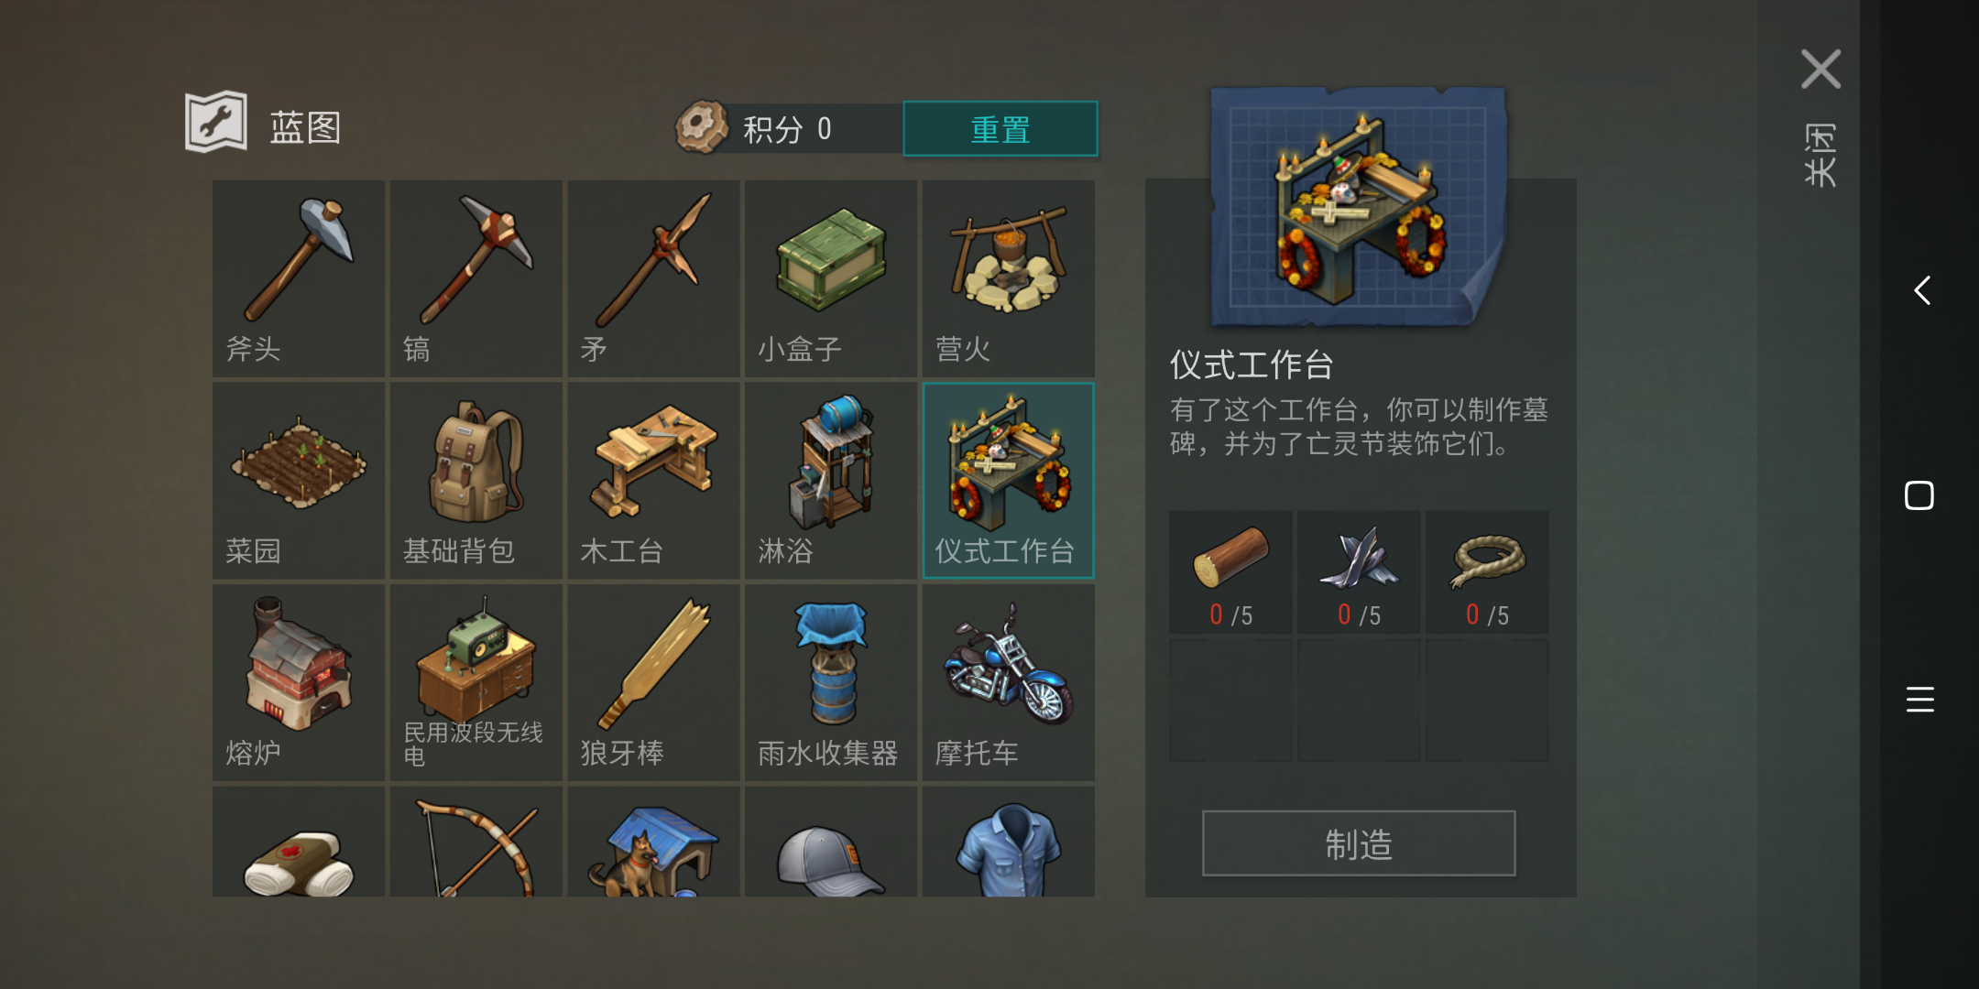Click the 重置 reset button
This screenshot has width=1979, height=989.
[1000, 129]
